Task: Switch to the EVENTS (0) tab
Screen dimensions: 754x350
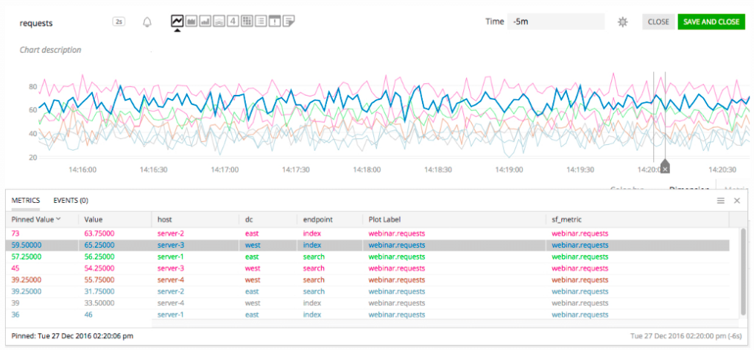Action: (x=71, y=200)
